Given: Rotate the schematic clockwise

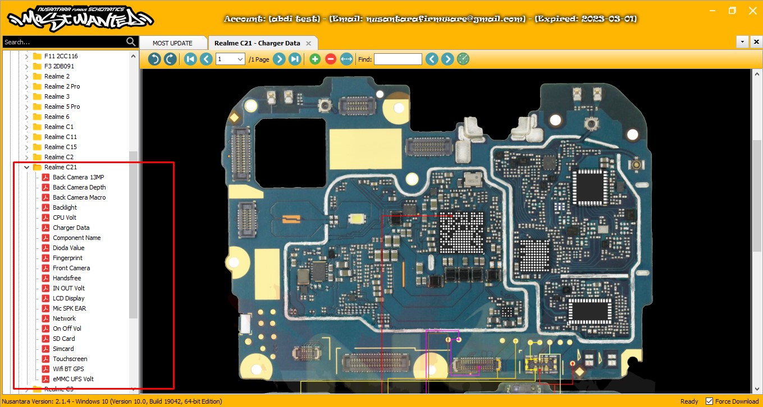Looking at the screenshot, I should click(x=170, y=59).
